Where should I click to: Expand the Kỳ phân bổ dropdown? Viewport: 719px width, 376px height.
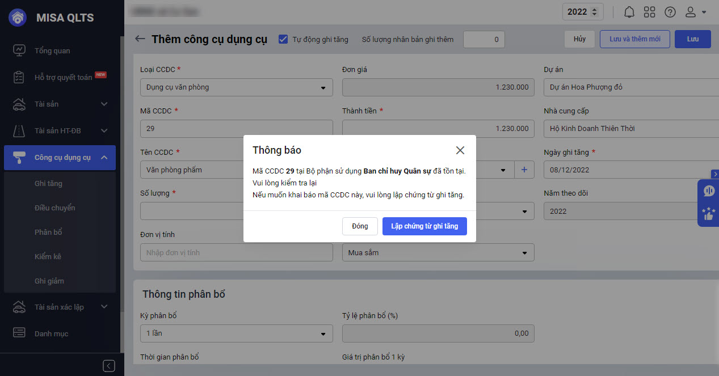click(x=236, y=333)
